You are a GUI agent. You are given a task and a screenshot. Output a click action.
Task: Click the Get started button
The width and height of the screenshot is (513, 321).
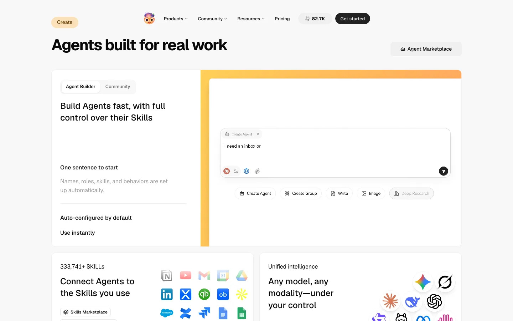point(353,19)
